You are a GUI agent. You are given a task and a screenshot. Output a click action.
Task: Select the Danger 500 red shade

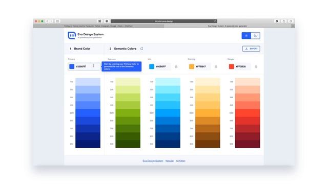248,113
